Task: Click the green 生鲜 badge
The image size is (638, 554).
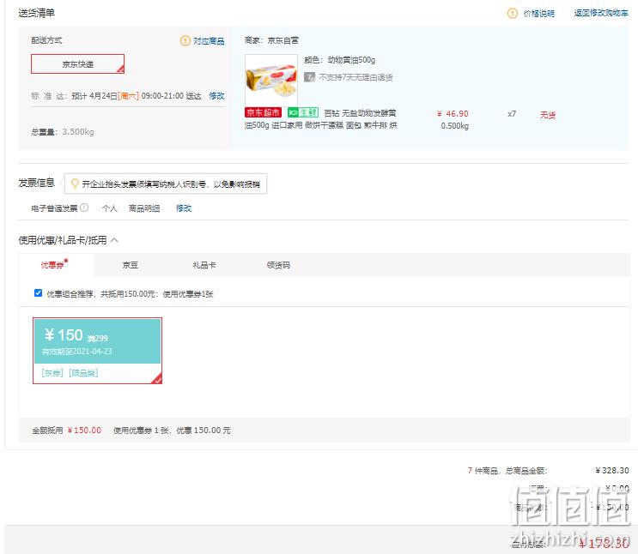Action: click(303, 112)
